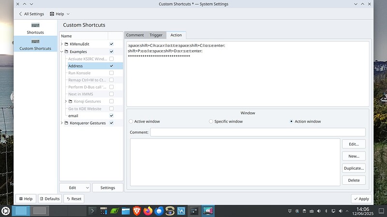
Task: Uncheck the Address shortcut checkbox
Action: 112,66
